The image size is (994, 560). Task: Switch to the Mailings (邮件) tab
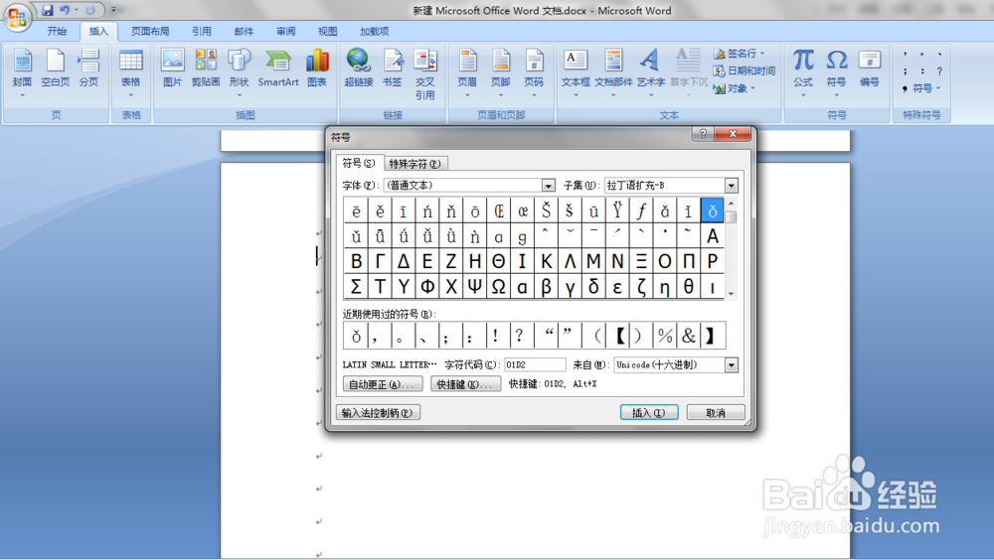pyautogui.click(x=244, y=31)
